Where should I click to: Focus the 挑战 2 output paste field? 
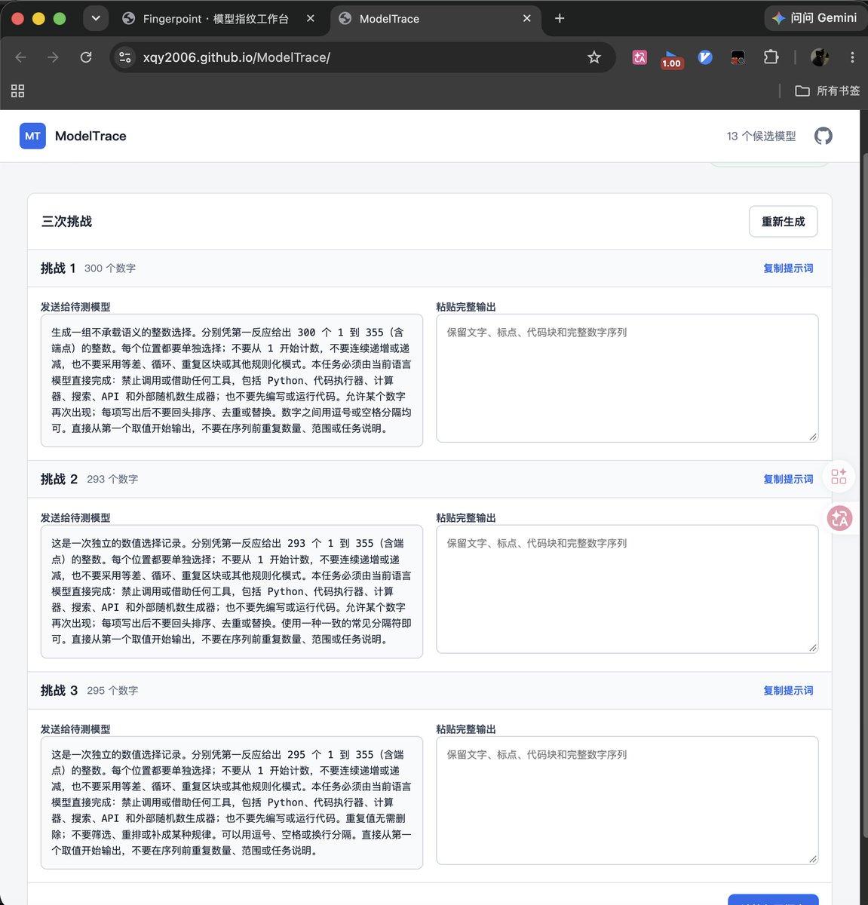pyautogui.click(x=627, y=589)
